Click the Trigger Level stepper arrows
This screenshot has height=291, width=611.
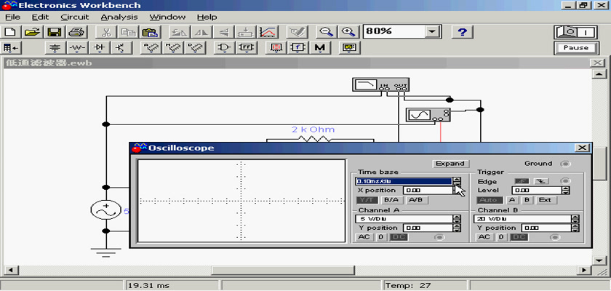(x=566, y=191)
